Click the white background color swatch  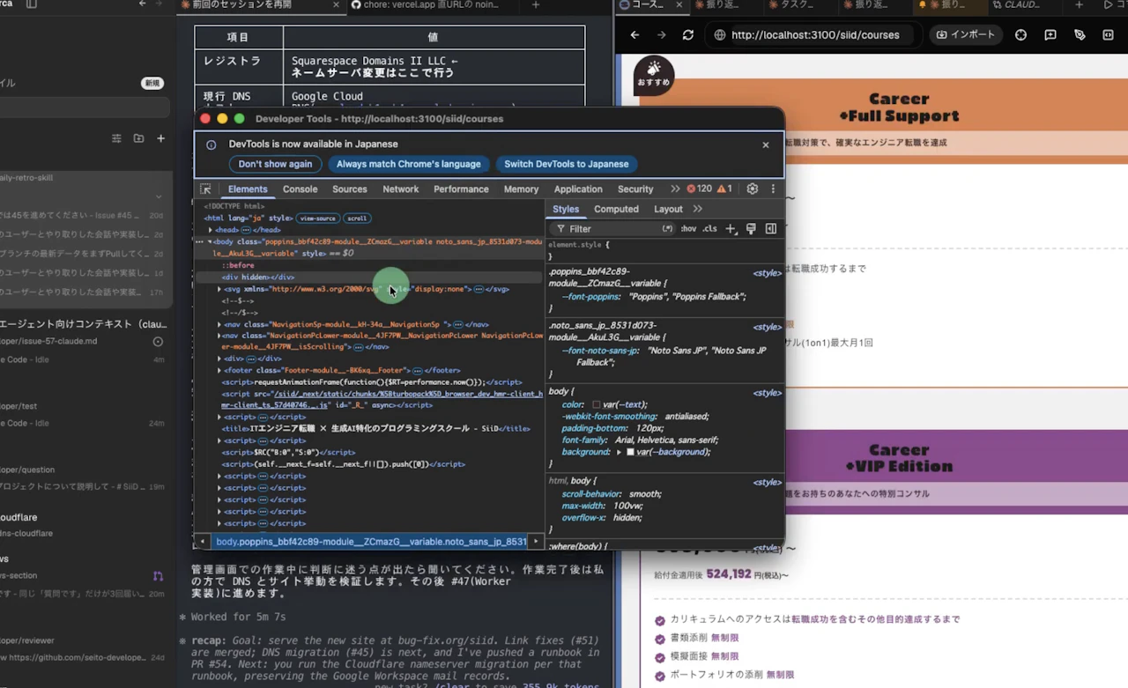click(630, 452)
